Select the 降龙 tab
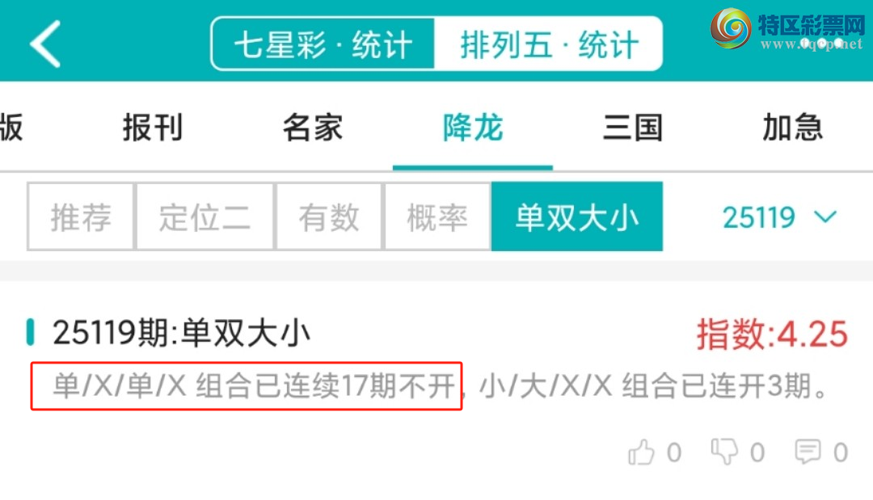 tap(473, 128)
